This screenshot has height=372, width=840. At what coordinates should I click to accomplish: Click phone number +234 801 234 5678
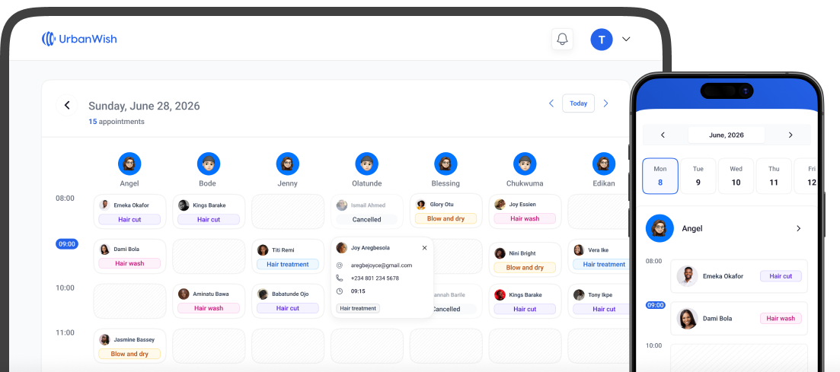pyautogui.click(x=375, y=278)
